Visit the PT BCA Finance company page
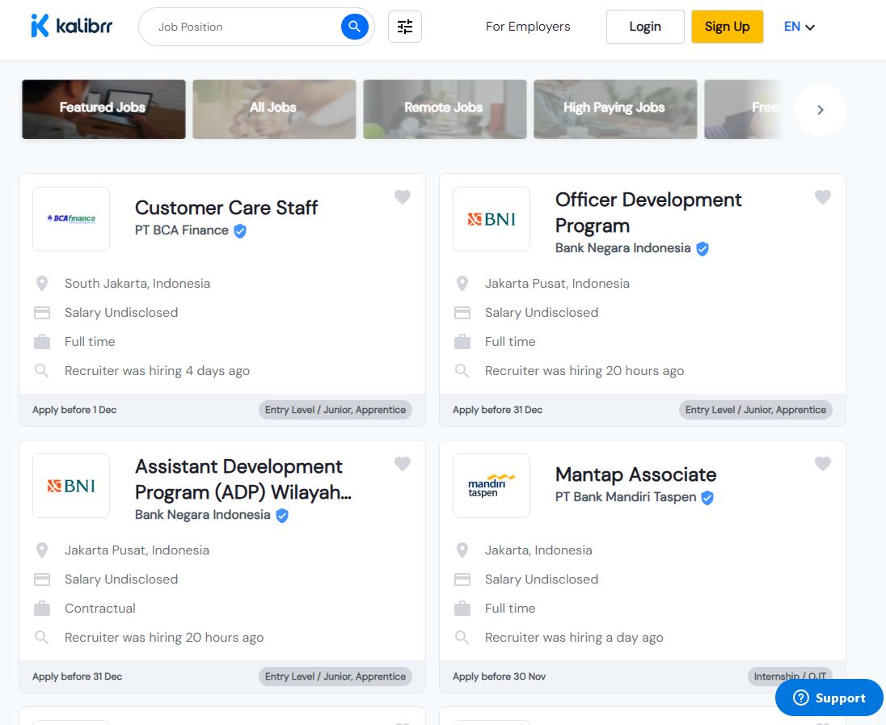This screenshot has height=725, width=886. pyautogui.click(x=181, y=230)
